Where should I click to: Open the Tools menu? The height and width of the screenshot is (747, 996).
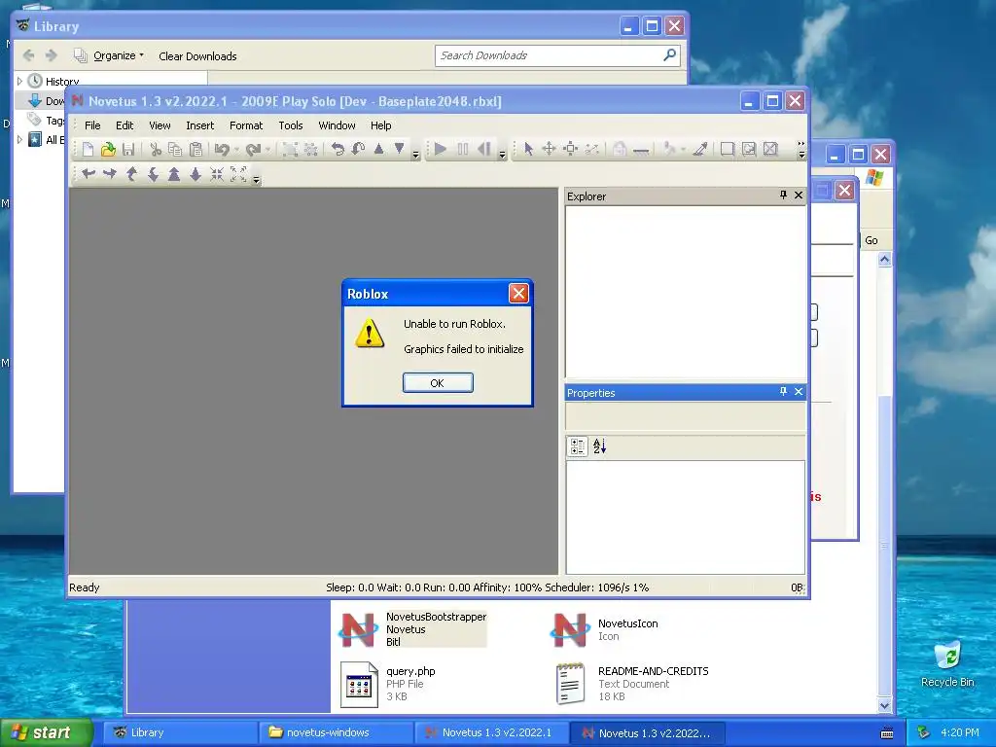[291, 125]
